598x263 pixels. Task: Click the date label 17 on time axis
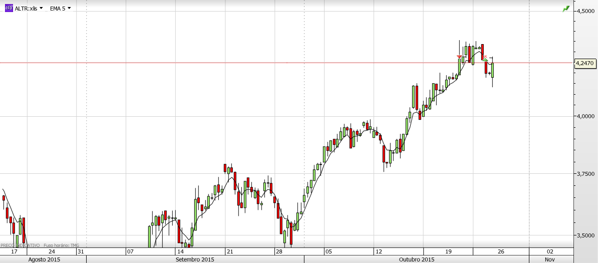coord(15,251)
